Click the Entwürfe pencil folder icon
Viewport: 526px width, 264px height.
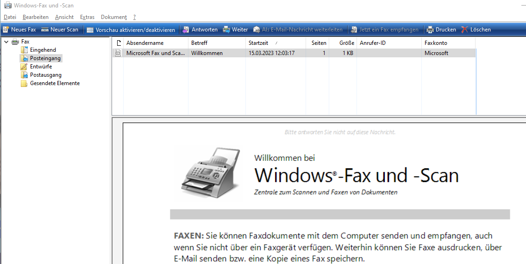pyautogui.click(x=24, y=67)
